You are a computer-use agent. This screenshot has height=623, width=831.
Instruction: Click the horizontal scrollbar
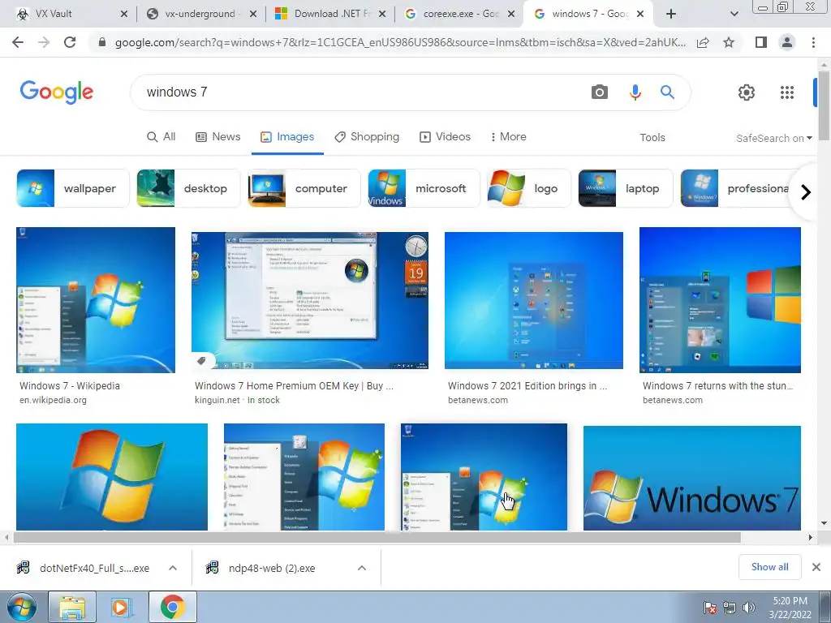coord(377,537)
